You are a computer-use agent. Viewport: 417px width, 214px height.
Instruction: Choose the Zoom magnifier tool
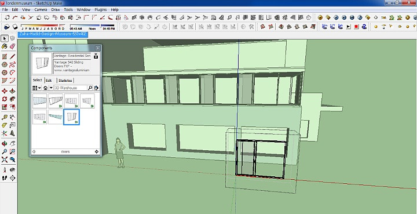(5, 152)
